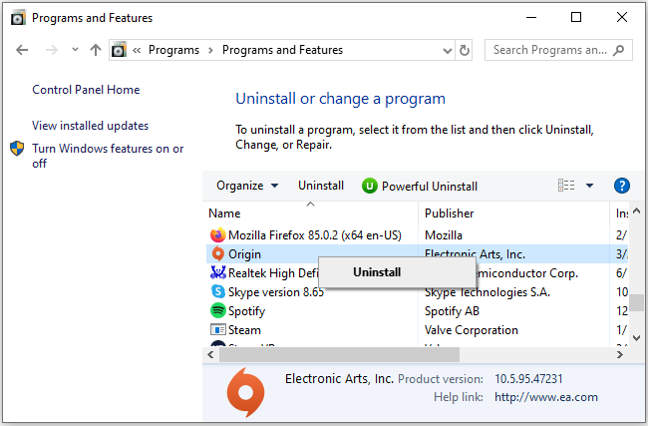Image resolution: width=648 pixels, height=426 pixels.
Task: Go up one folder level arrow
Action: (96, 50)
